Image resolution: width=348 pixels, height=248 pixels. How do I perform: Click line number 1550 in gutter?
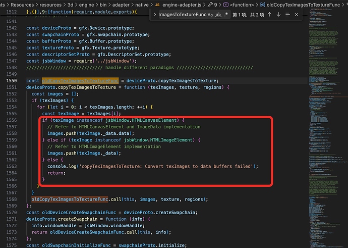12,81
